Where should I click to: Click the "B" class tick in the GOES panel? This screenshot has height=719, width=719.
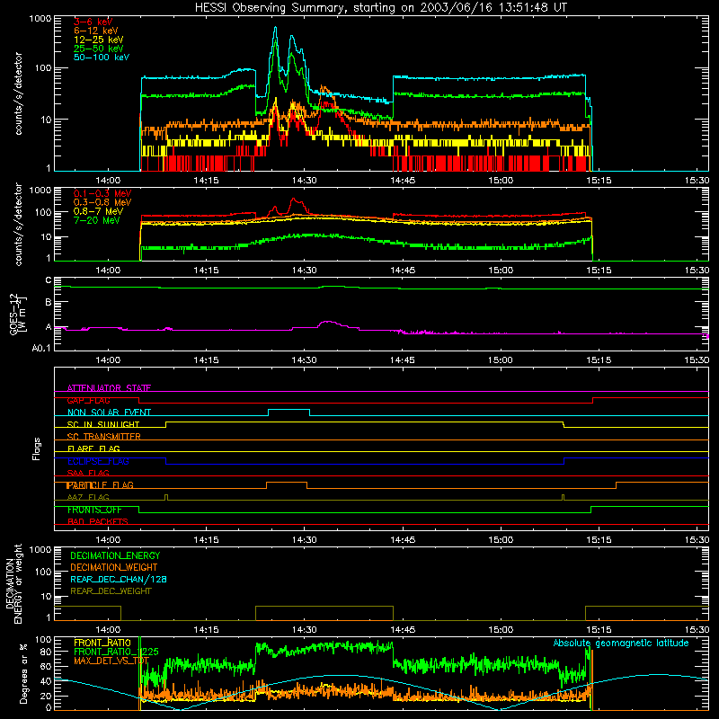[49, 303]
